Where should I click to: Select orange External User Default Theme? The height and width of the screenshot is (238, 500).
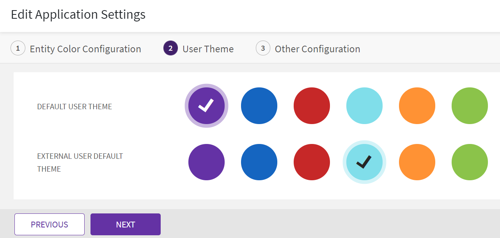(x=417, y=162)
